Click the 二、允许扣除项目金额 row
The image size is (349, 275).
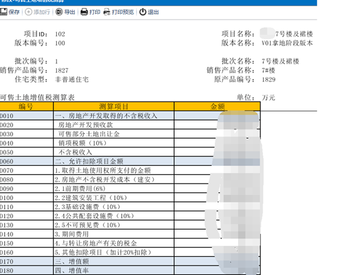(x=130, y=161)
